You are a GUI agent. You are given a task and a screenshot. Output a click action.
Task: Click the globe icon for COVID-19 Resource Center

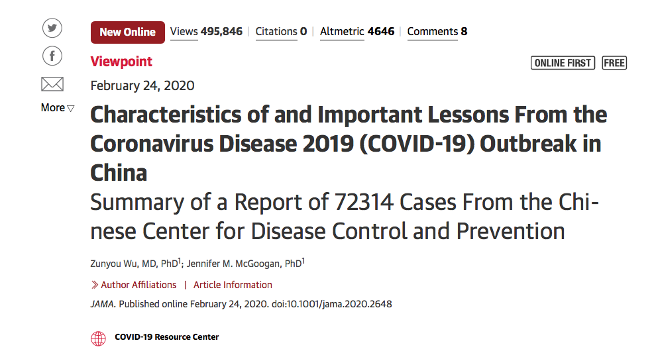pos(98,338)
